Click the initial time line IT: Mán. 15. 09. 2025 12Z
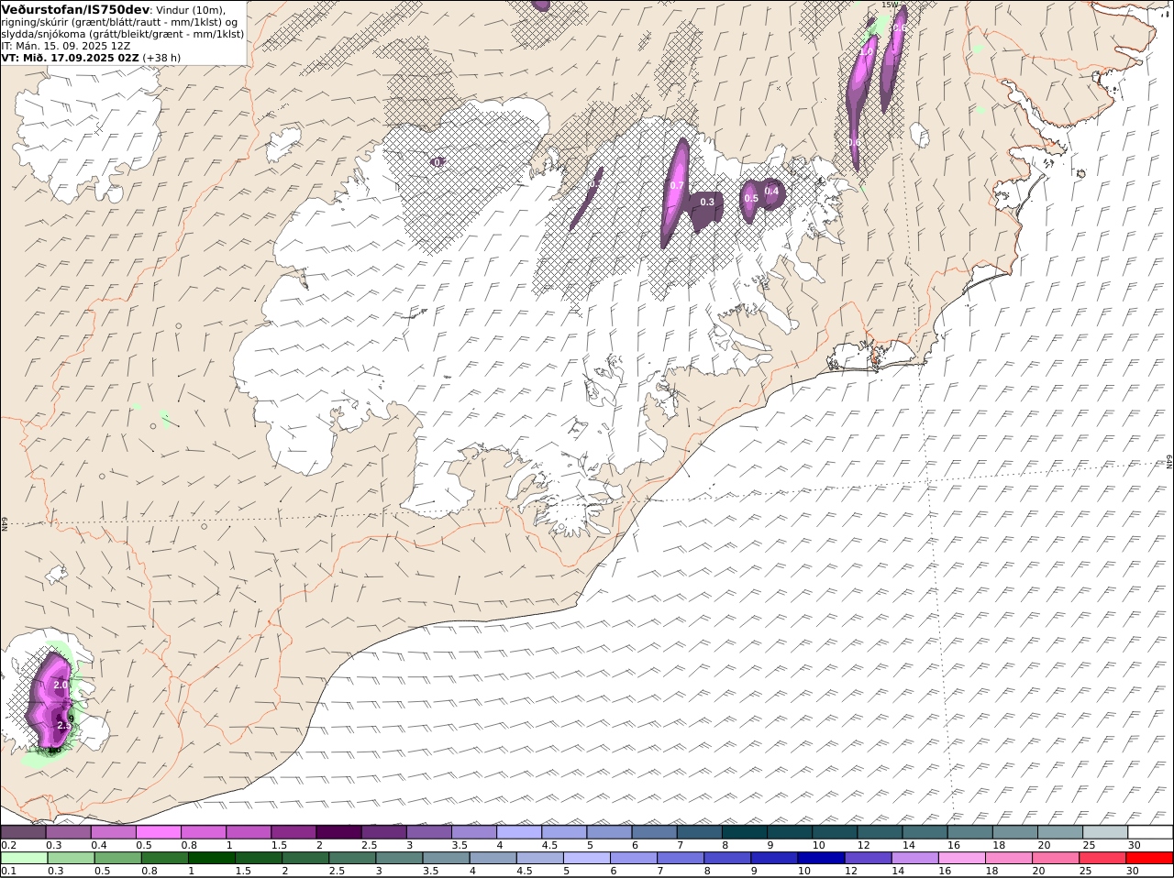The width and height of the screenshot is (1174, 878). (66, 46)
